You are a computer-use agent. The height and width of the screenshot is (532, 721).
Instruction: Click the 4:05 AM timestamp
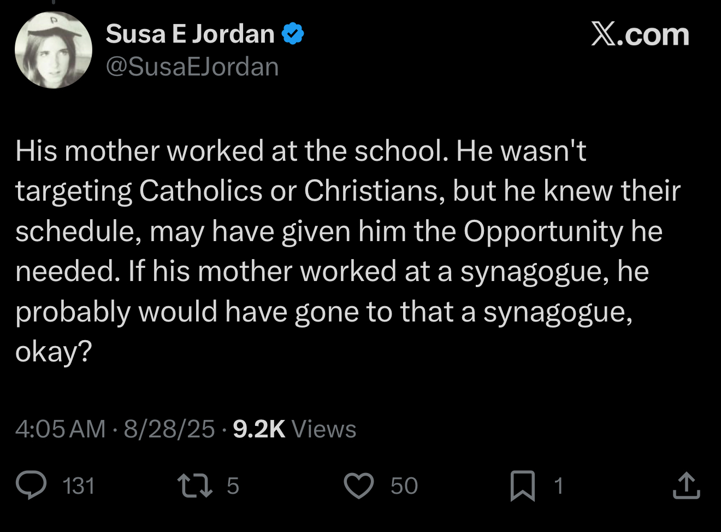60,429
